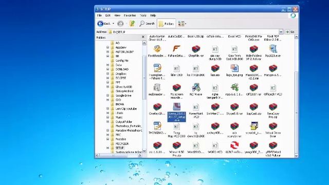Open the Search pane from toolbar
329x185 pixels.
point(147,24)
